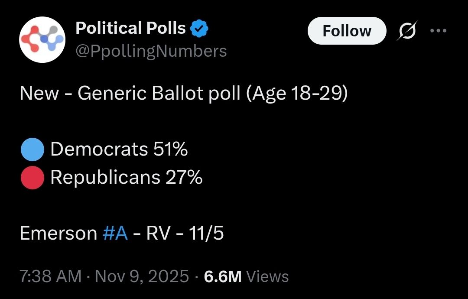This screenshot has width=468, height=299.
Task: Click the Nov 9, 2025 date
Action: pyautogui.click(x=142, y=276)
